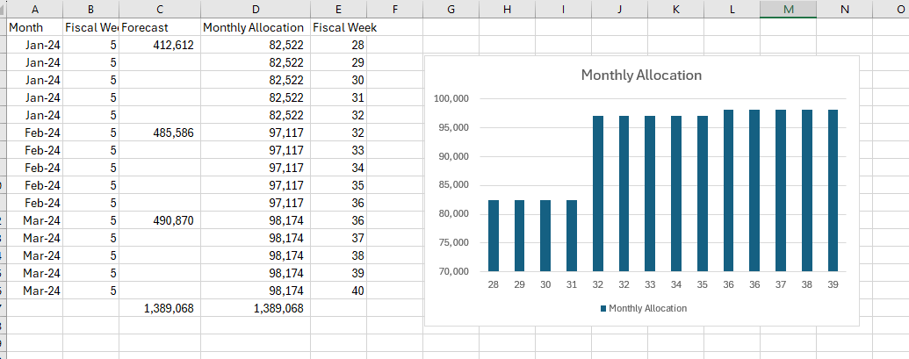Select column E header
The height and width of the screenshot is (359, 909).
coord(338,9)
